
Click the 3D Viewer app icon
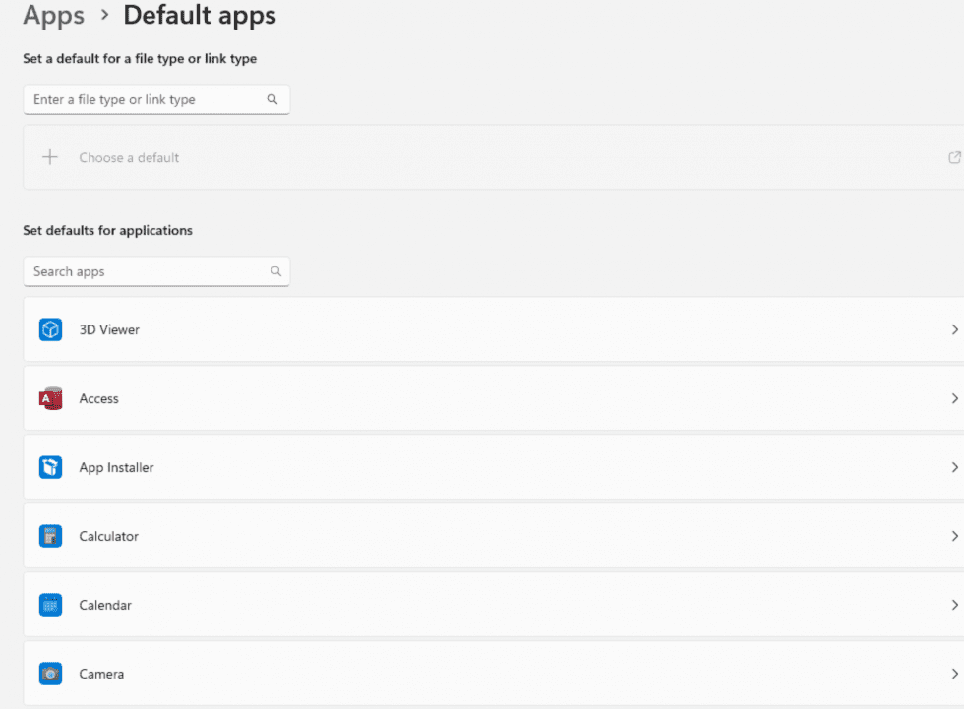[50, 329]
